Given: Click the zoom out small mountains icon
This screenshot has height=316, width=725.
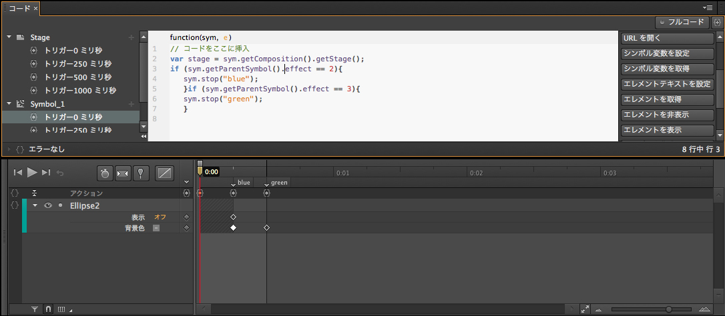Looking at the screenshot, I should (598, 309).
